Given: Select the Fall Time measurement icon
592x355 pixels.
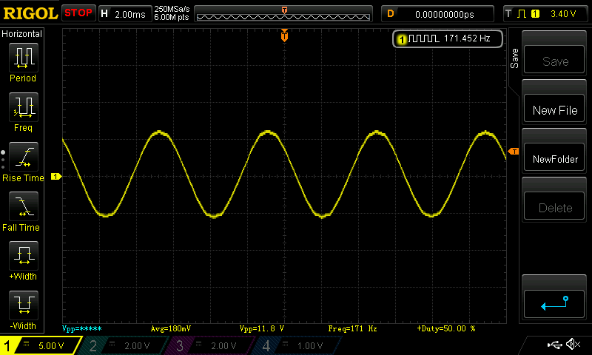Looking at the screenshot, I should pos(23,206).
